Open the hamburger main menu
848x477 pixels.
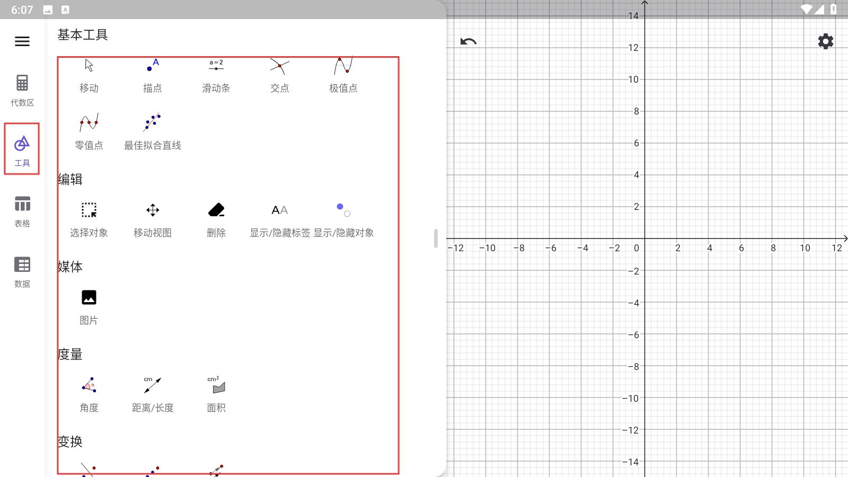[x=22, y=41]
